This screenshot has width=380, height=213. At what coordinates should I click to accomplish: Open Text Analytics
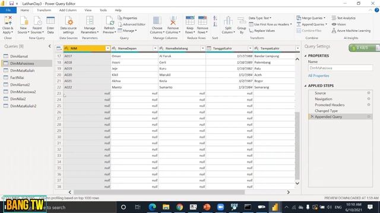point(343,18)
